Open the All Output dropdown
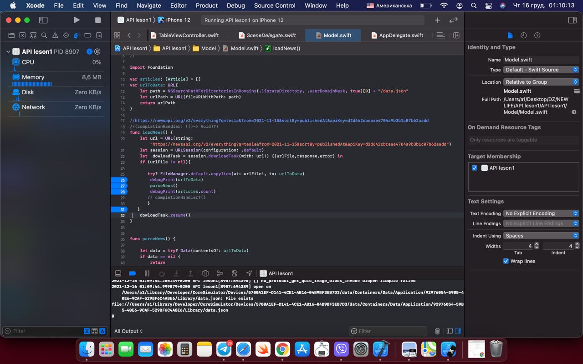The image size is (583, 364). [x=128, y=331]
